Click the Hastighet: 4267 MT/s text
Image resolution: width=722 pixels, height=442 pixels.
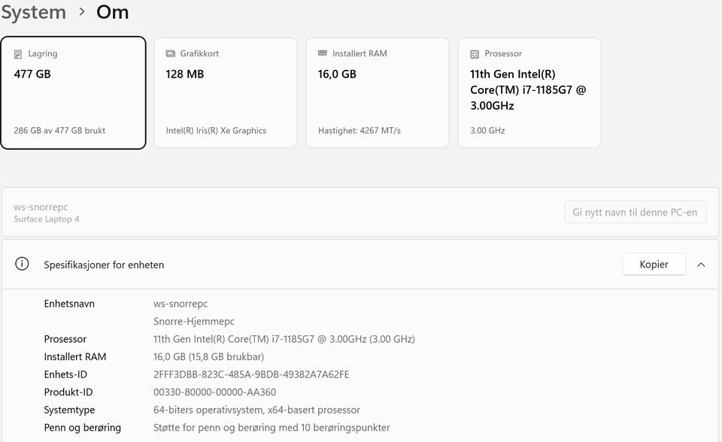coord(359,130)
